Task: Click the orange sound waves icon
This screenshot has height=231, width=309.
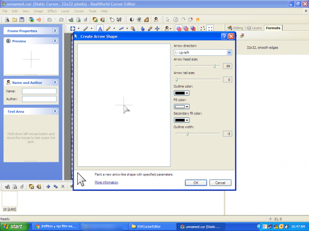Action: (39, 19)
